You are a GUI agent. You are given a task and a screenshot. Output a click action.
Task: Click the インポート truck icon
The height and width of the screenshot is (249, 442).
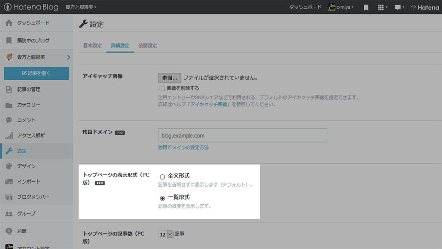coord(9,182)
